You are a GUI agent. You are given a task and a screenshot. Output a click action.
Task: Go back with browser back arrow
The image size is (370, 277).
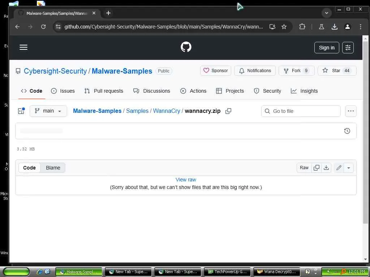pos(17,27)
